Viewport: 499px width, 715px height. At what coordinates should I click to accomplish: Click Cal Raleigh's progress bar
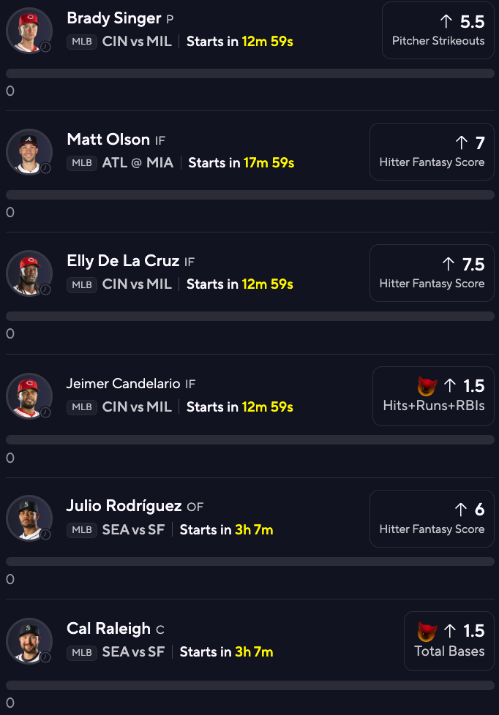pos(250,685)
